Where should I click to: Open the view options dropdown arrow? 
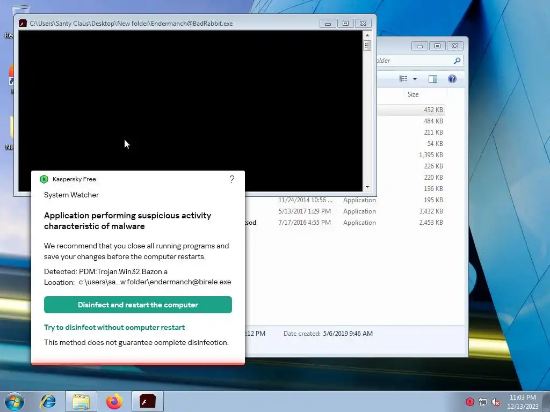(415, 79)
